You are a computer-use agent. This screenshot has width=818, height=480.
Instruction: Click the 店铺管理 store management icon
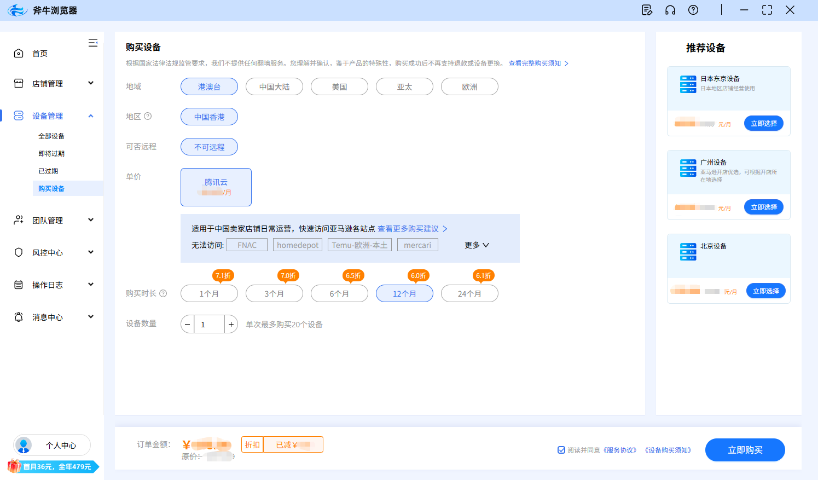[x=19, y=83]
